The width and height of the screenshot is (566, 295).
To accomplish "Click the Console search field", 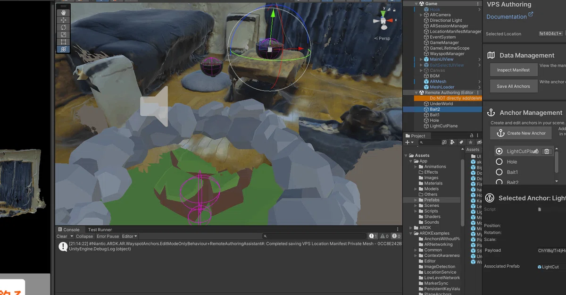I will [x=314, y=236].
